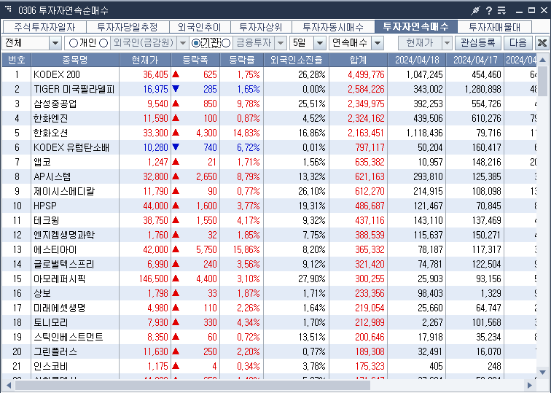
Task: Select the active 투자자연속매수 tab
Action: (416, 26)
